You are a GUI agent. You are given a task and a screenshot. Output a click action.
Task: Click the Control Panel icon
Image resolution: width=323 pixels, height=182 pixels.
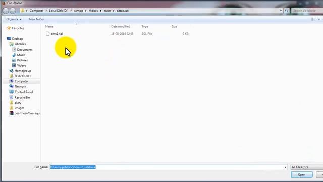[11, 92]
